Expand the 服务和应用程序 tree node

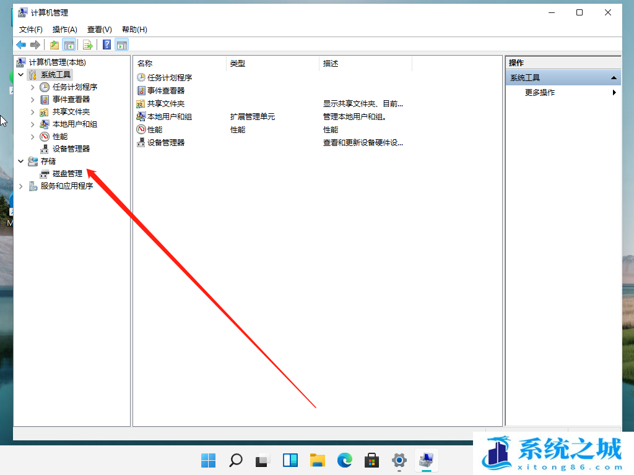[x=21, y=186]
